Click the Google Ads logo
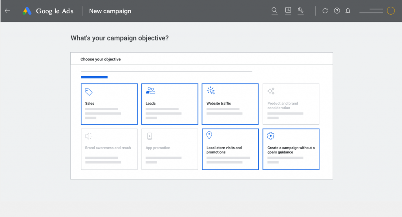The height and width of the screenshot is (217, 402). point(27,11)
